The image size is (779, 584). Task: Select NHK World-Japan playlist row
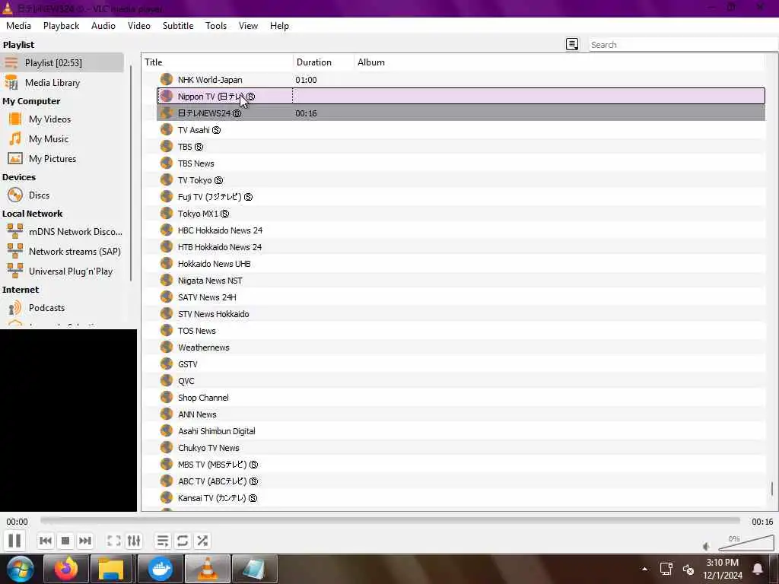(460, 80)
